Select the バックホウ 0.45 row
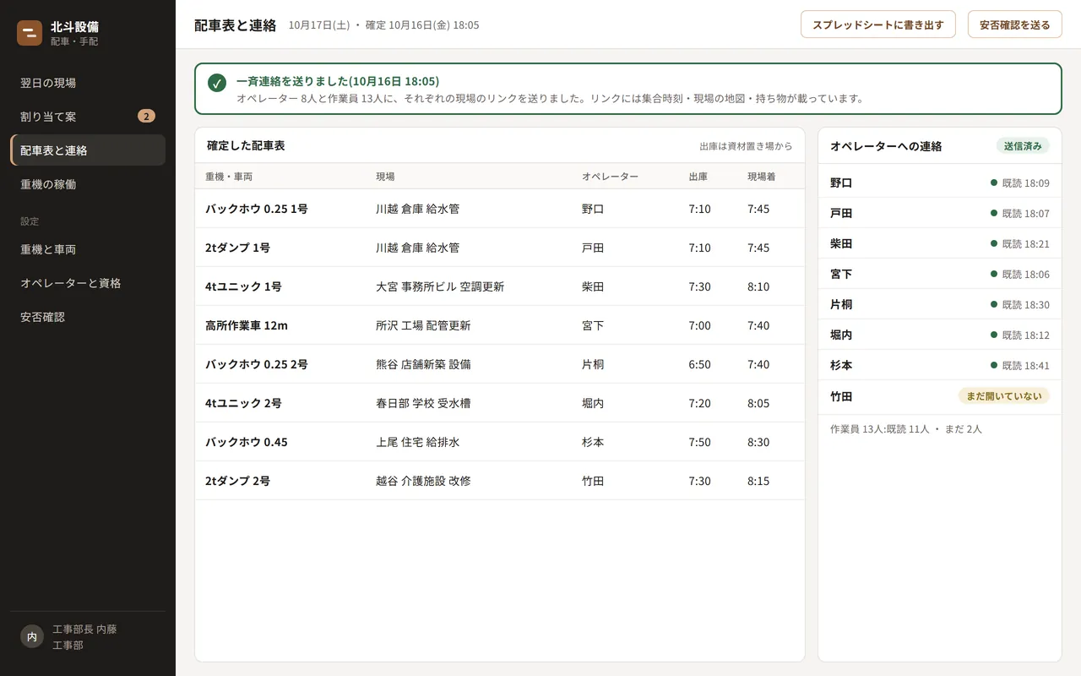 coord(500,442)
